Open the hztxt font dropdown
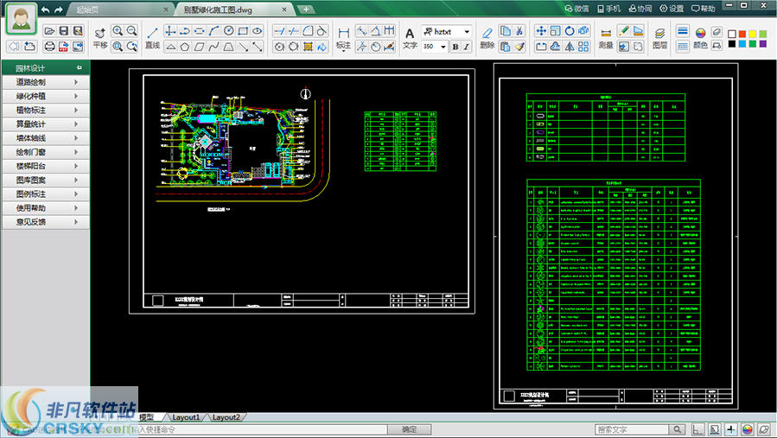The image size is (777, 438). (x=467, y=31)
